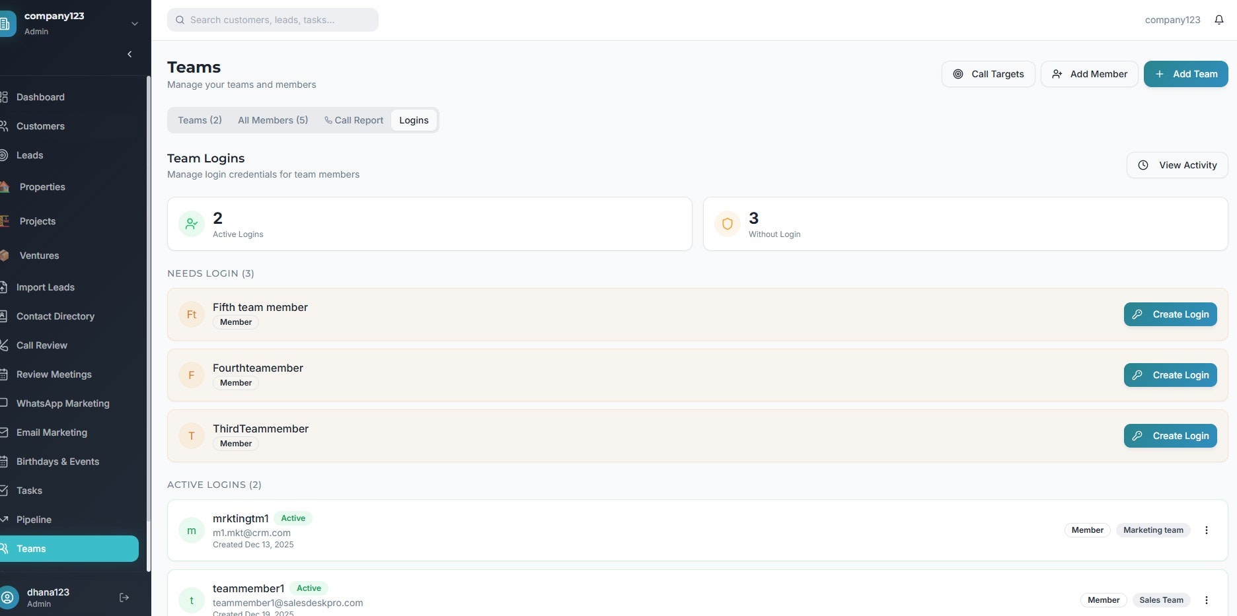
Task: Click the Add Team button
Action: click(x=1185, y=74)
